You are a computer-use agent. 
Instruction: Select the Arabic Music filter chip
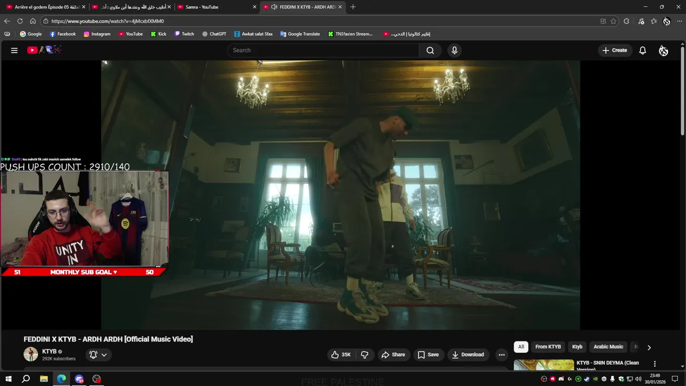click(608, 347)
